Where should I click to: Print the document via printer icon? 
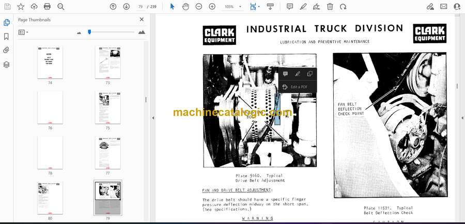[47, 7]
